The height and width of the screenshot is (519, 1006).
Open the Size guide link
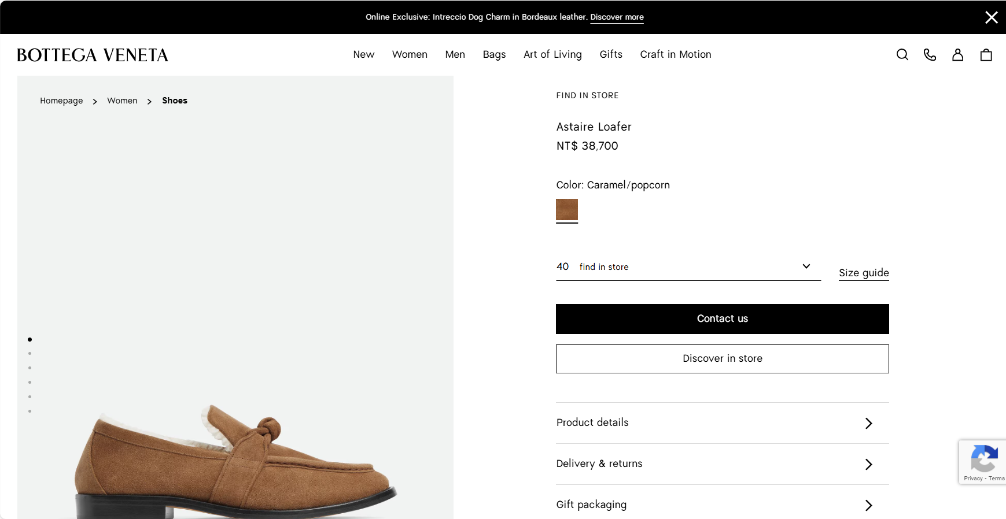click(x=863, y=273)
